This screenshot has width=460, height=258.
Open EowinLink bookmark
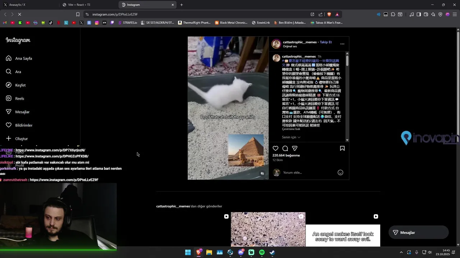(261, 23)
